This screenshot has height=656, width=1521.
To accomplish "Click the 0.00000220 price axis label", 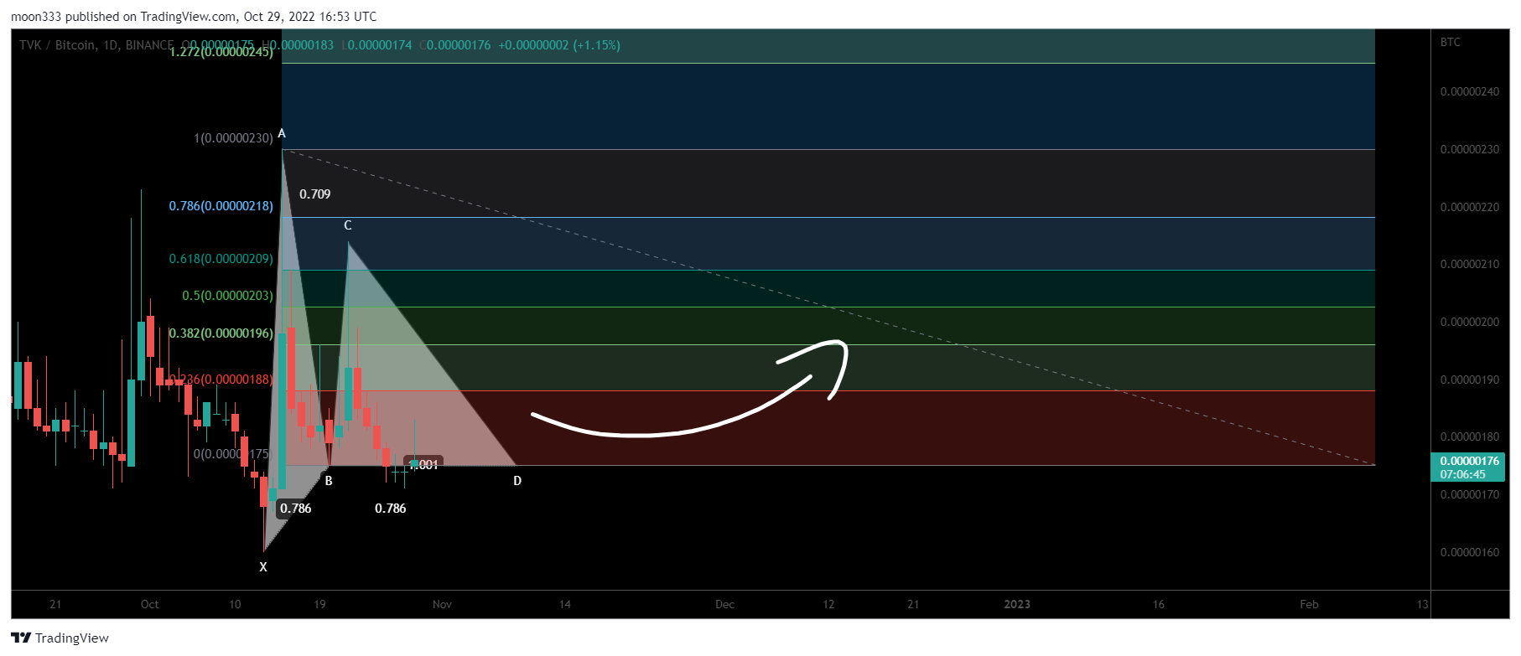I will [x=1469, y=208].
